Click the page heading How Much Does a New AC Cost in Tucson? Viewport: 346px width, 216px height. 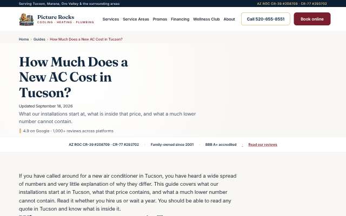(74, 77)
